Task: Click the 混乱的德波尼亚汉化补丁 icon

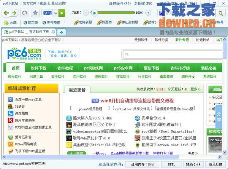Action: (69, 125)
